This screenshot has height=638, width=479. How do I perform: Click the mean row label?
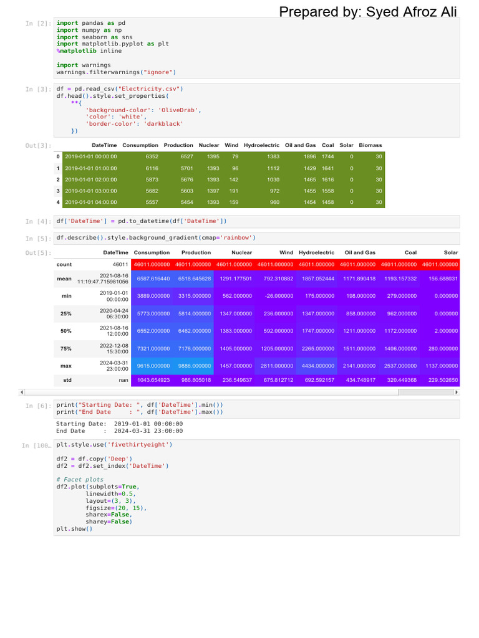pos(64,279)
